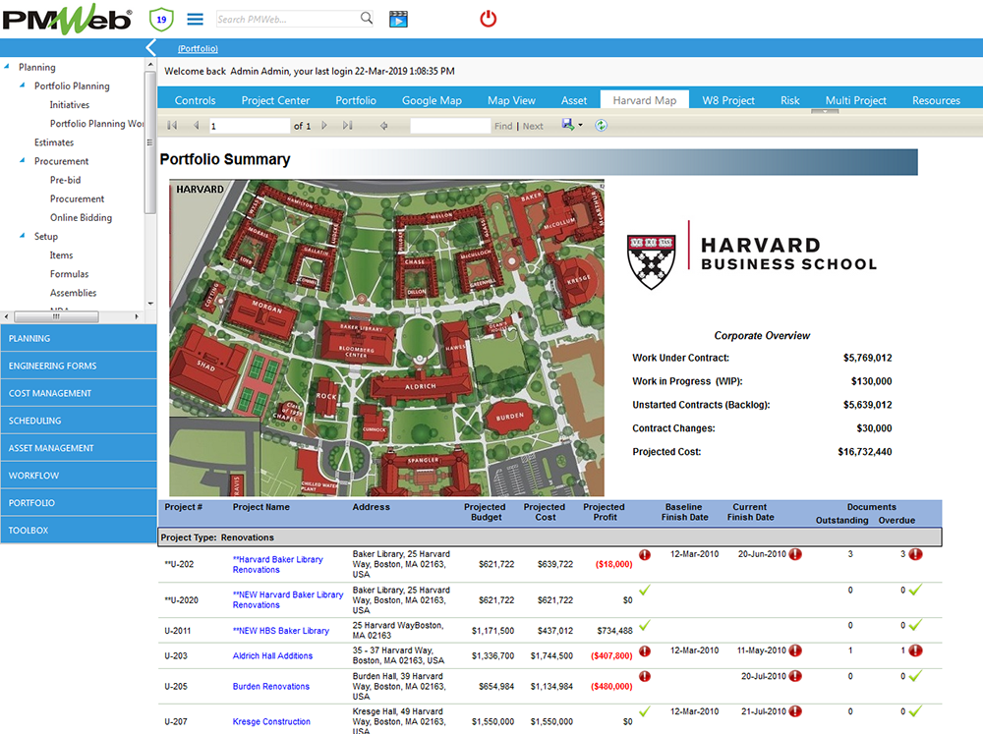This screenshot has width=983, height=734.
Task: Switch to the Project Center tab
Action: [x=275, y=100]
